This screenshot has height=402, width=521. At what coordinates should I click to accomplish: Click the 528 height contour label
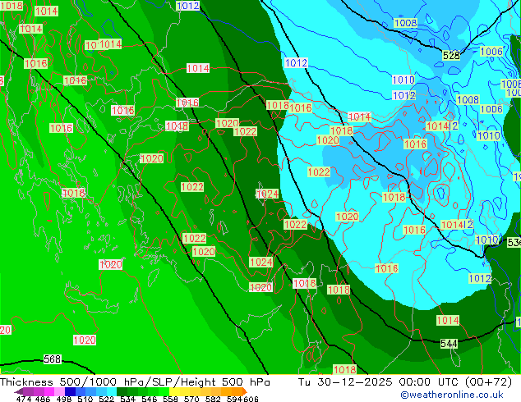click(451, 55)
